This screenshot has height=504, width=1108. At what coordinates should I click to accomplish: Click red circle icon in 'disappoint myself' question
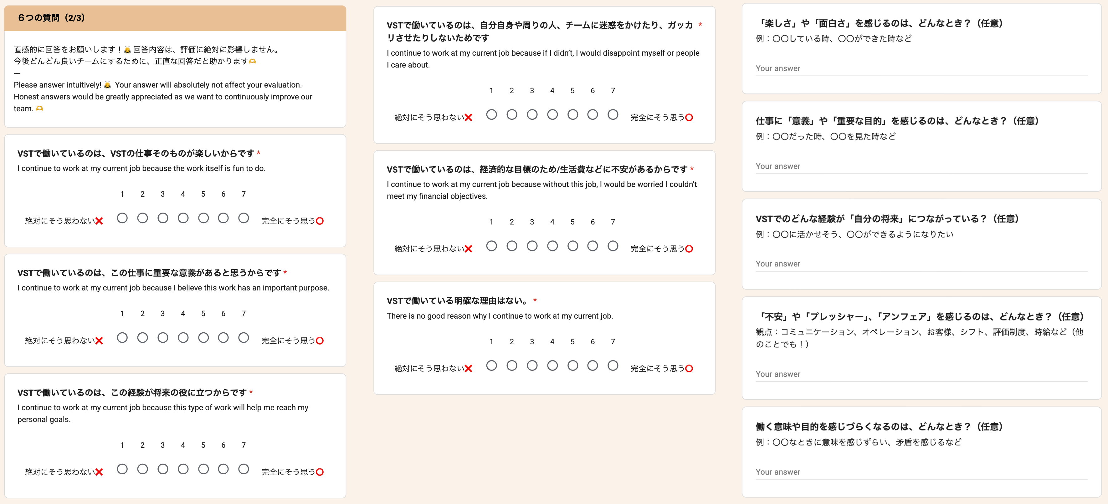coord(689,118)
